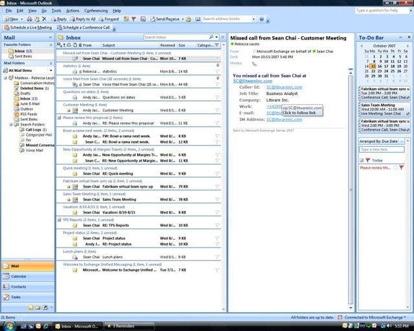
Task: Open the Search address books dropdown
Action: point(254,19)
